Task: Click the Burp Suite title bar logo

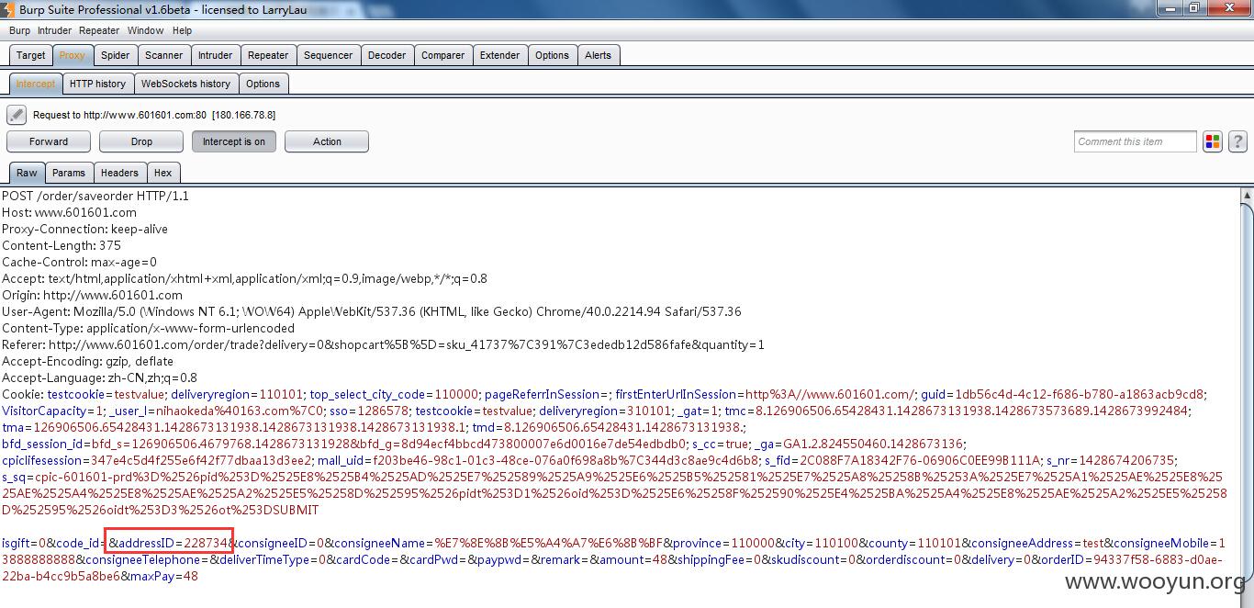Action: pyautogui.click(x=8, y=8)
